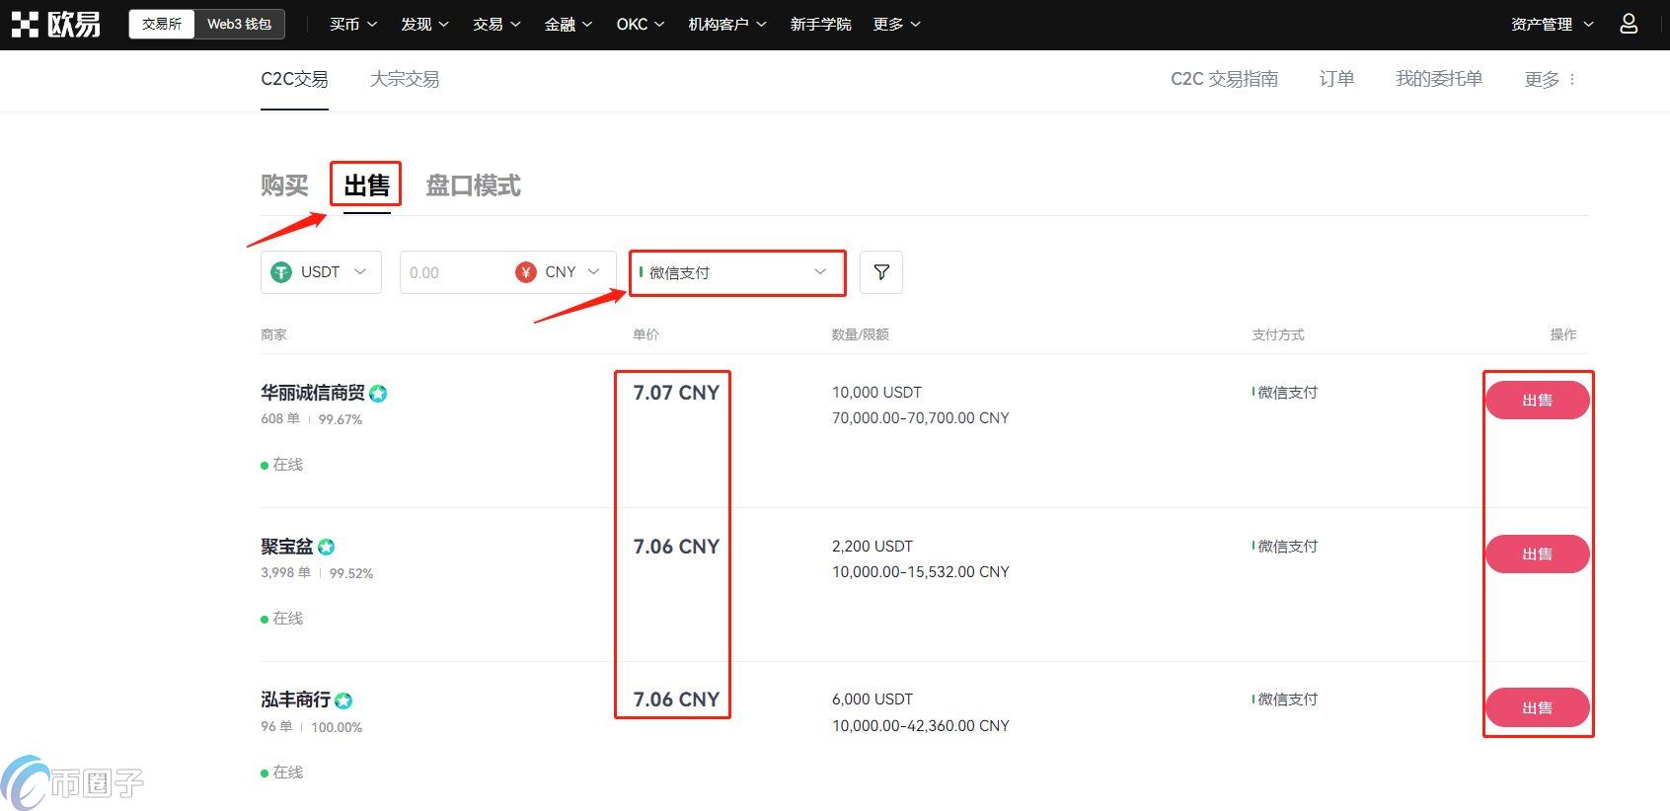
Task: Click the amount input field showing 0.00
Action: 454,273
